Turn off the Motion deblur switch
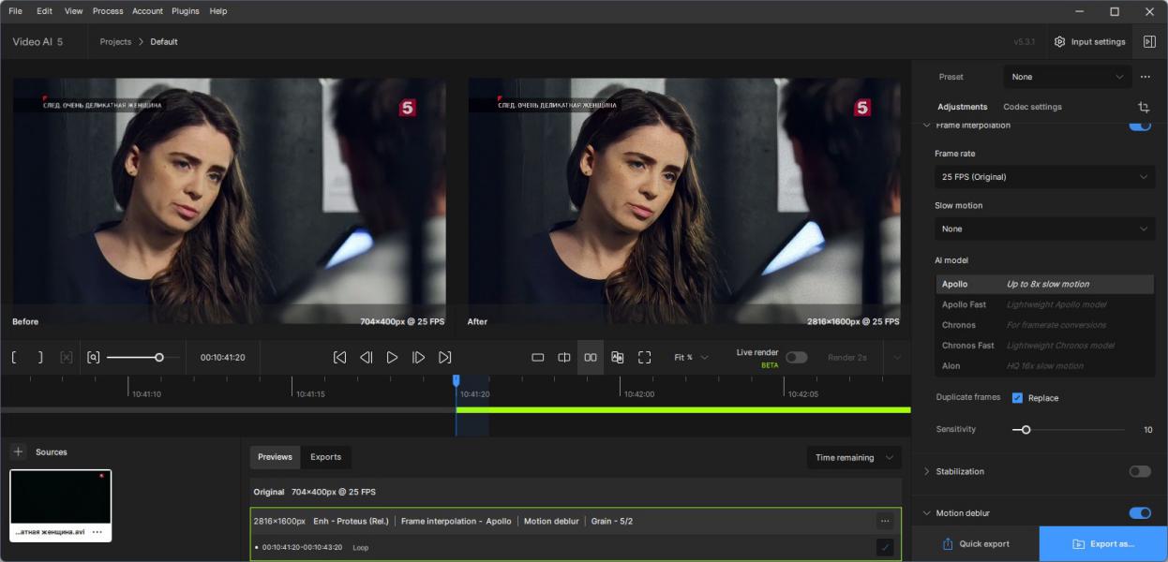Image resolution: width=1168 pixels, height=562 pixels. click(1140, 513)
